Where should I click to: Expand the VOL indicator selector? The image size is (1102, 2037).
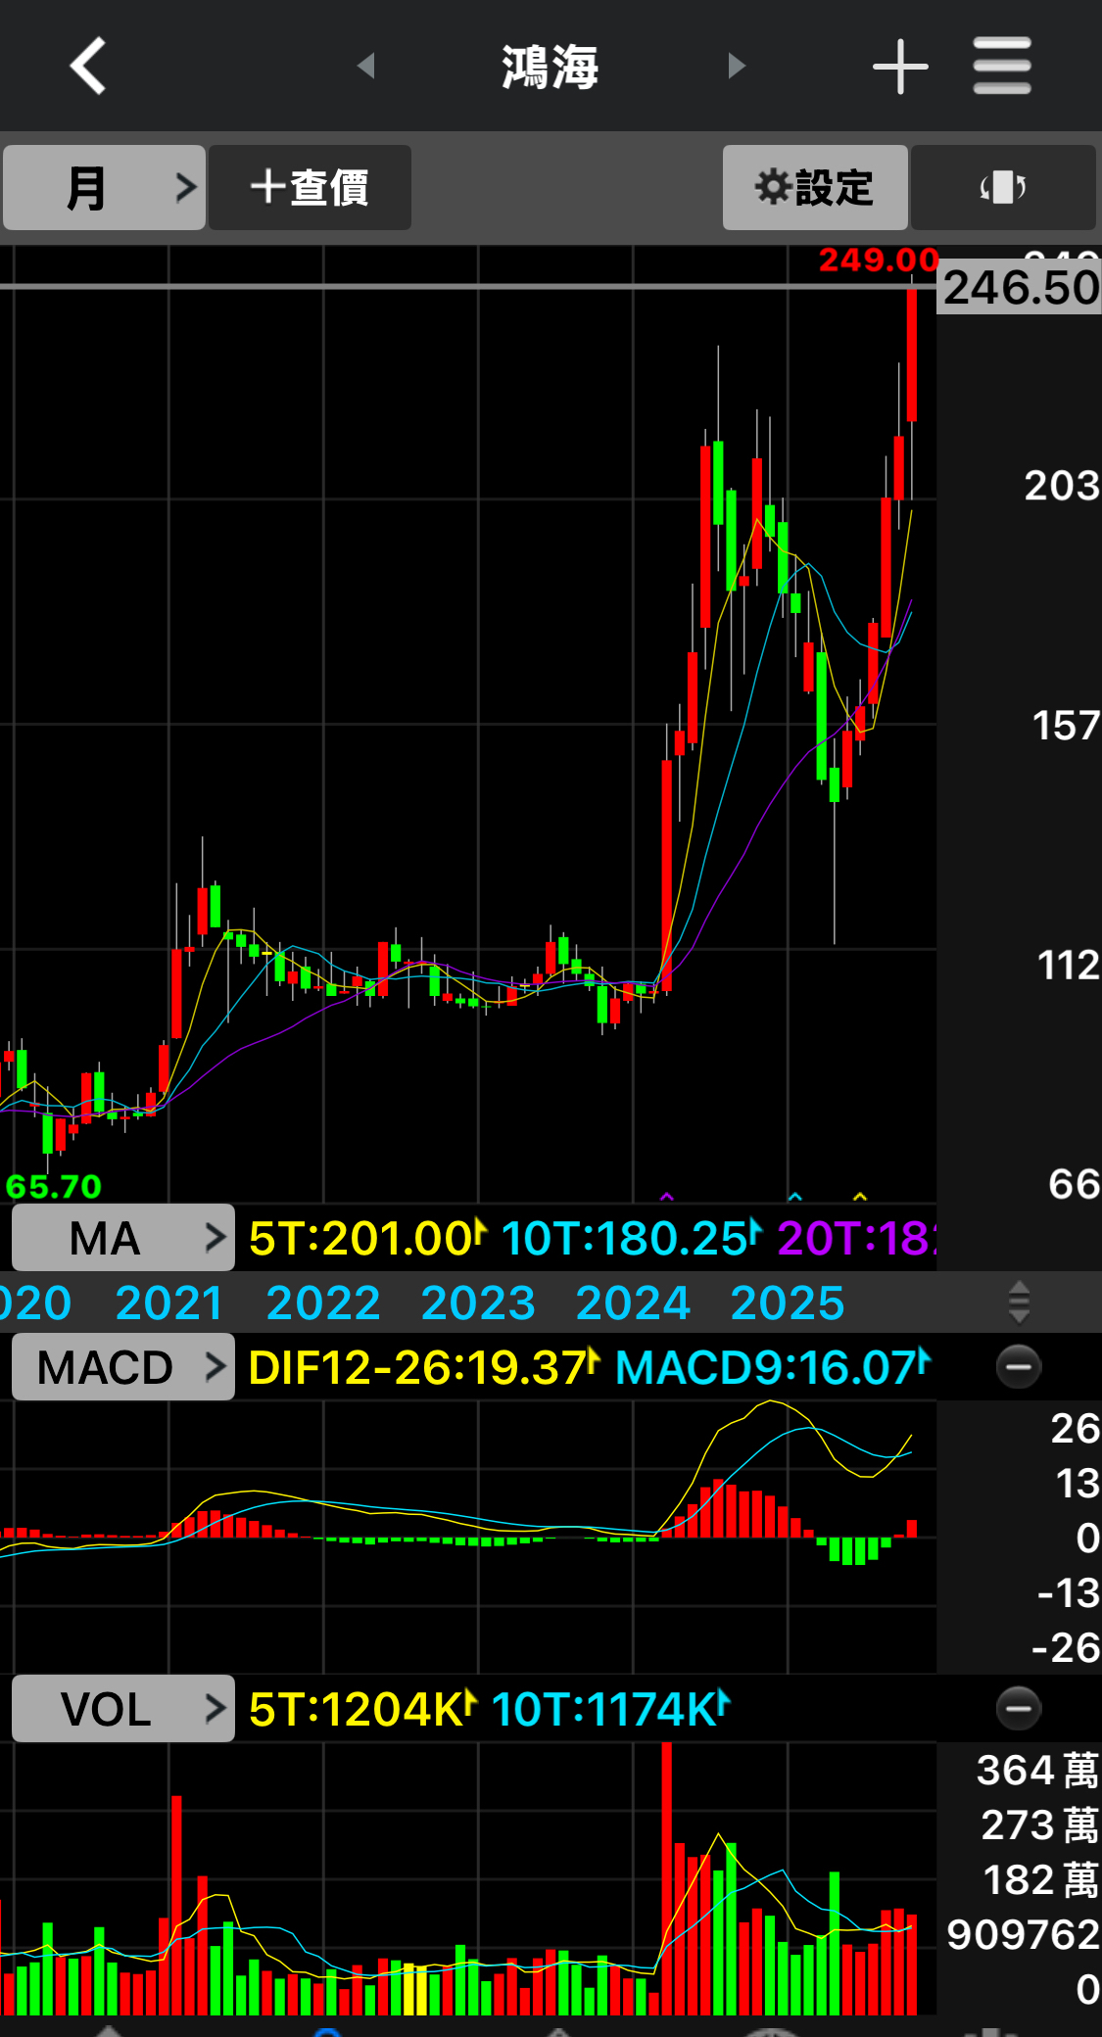pos(123,1709)
